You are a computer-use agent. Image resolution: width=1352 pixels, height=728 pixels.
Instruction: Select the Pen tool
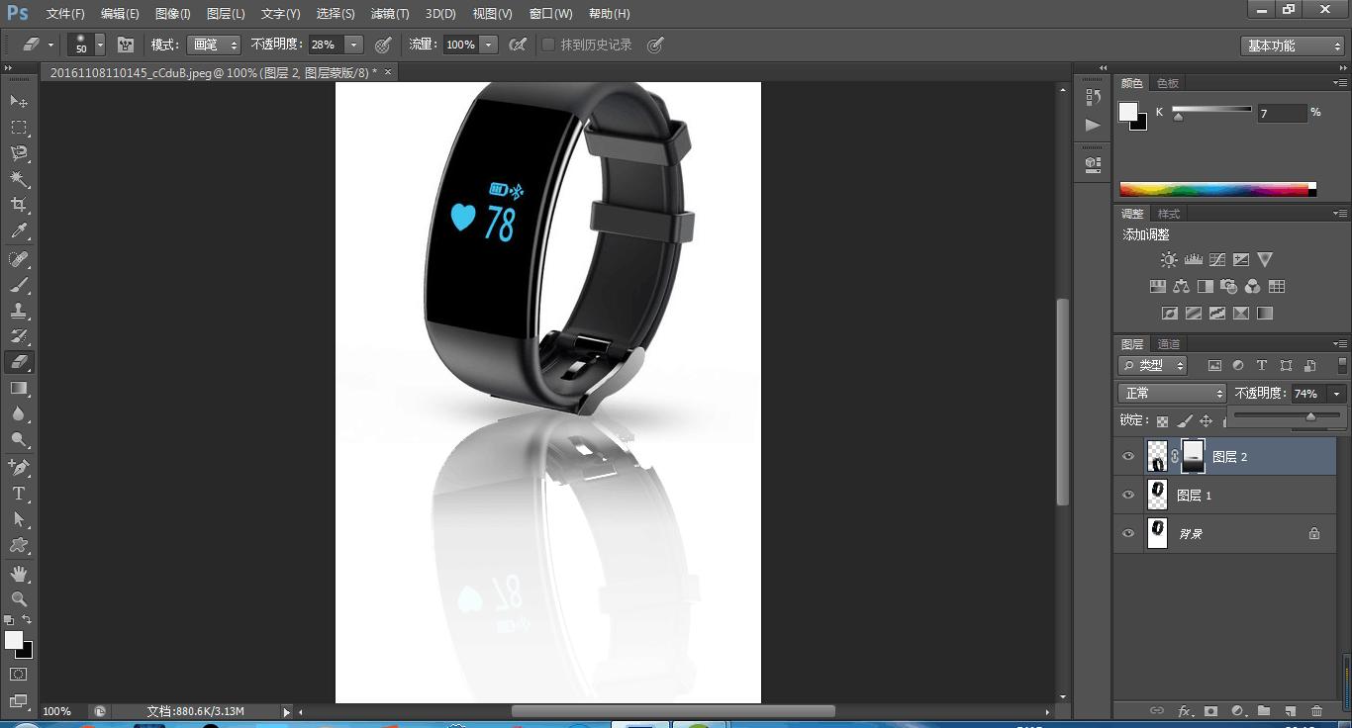point(19,467)
